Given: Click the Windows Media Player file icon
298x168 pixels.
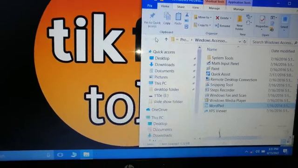Looking at the screenshot, I should [206, 100].
